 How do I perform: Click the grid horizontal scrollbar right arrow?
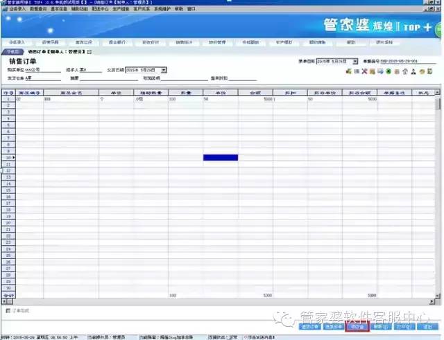coord(432,301)
